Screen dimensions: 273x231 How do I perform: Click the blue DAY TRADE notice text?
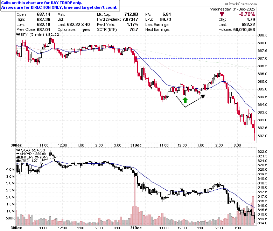click(59, 5)
